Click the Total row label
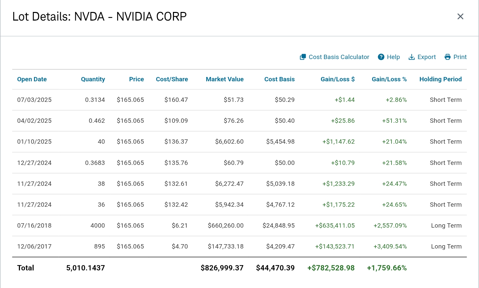The width and height of the screenshot is (479, 288). pos(26,268)
